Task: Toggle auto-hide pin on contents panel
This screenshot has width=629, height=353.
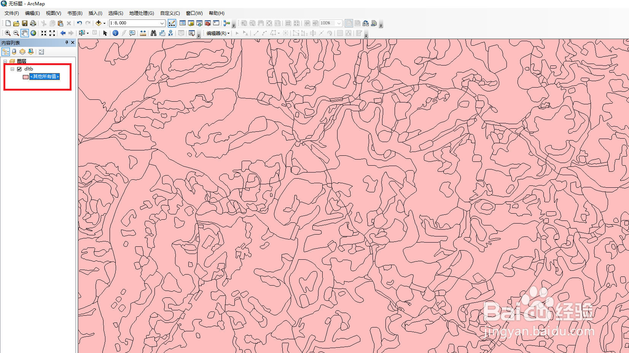Action: tap(67, 42)
